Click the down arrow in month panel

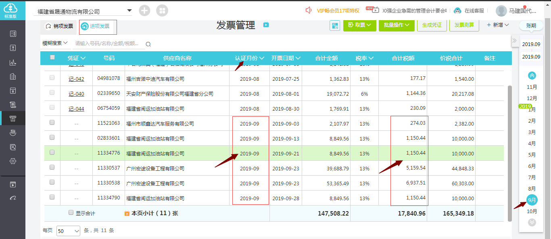coord(532,222)
